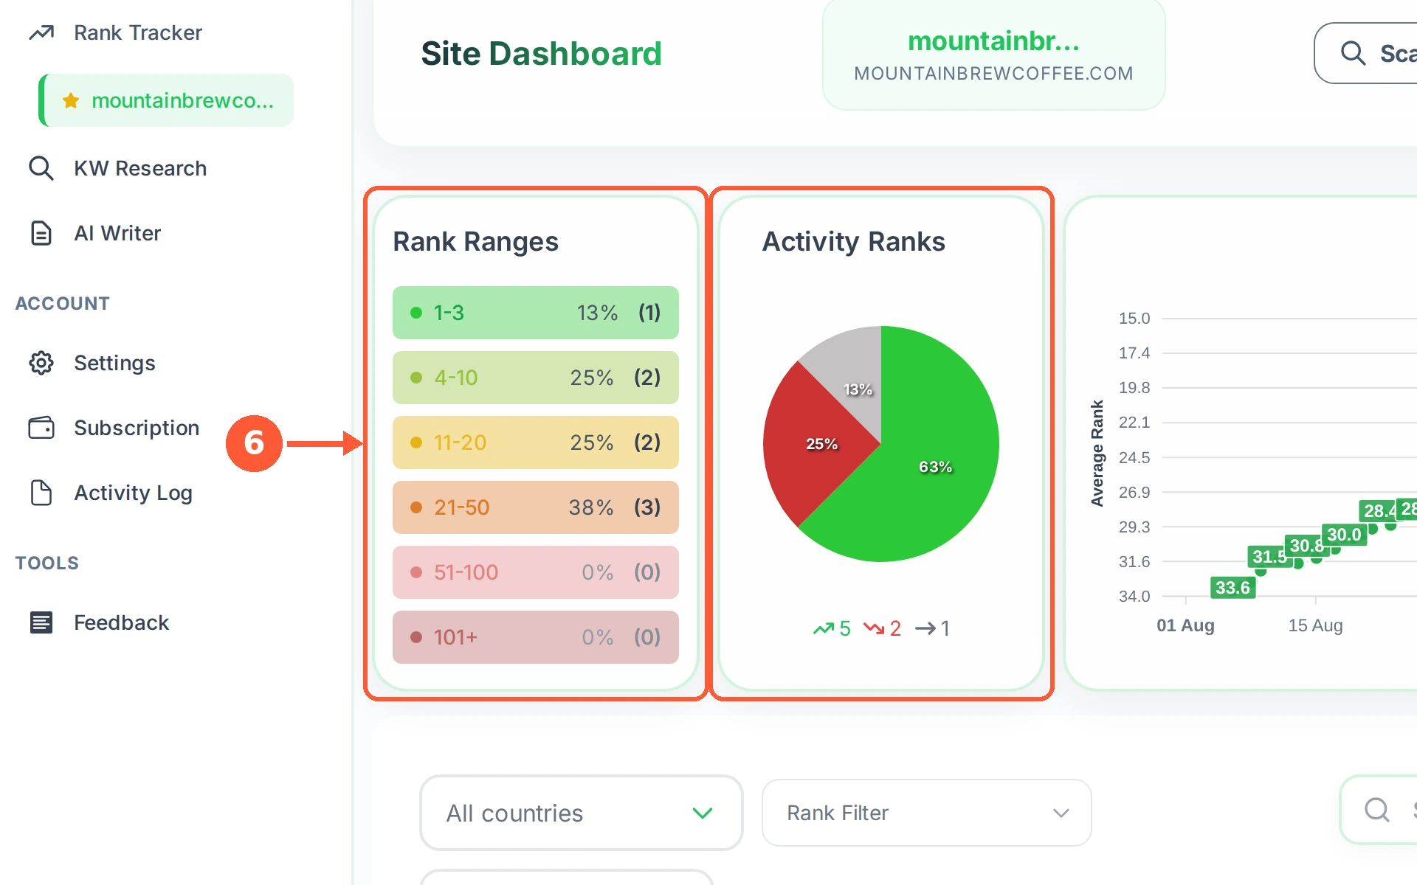Click the green 63% pie slice
The image size is (1417, 885).
pos(935,467)
